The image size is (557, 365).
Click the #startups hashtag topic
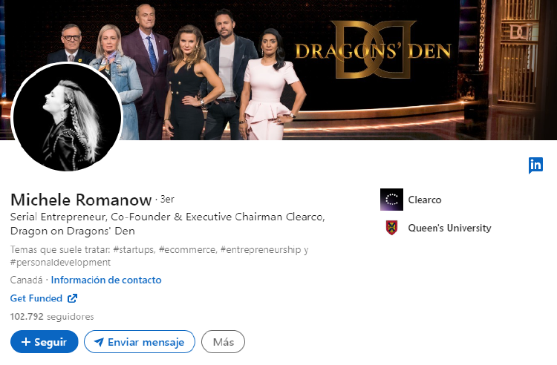(134, 250)
